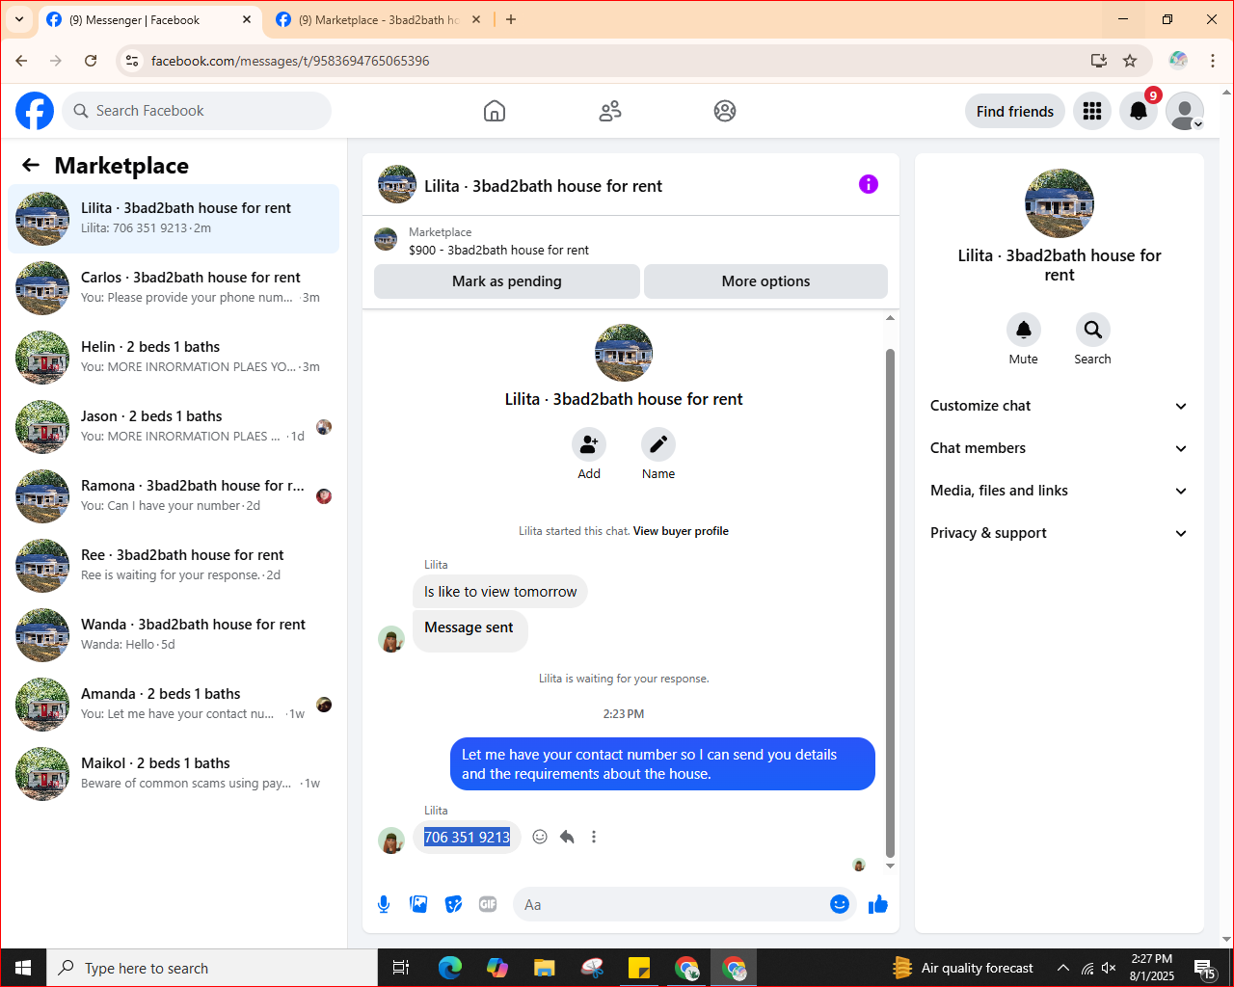
Task: Open the Windows Start menu
Action: click(23, 968)
